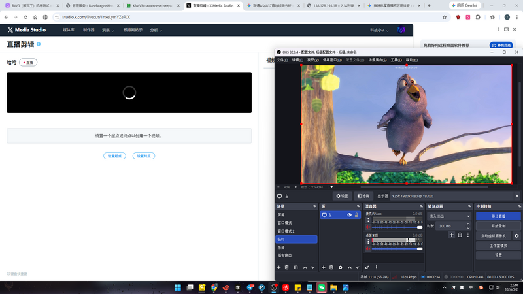Delete the selected scene via trash icon
Image resolution: width=523 pixels, height=294 pixels.
pyautogui.click(x=286, y=267)
